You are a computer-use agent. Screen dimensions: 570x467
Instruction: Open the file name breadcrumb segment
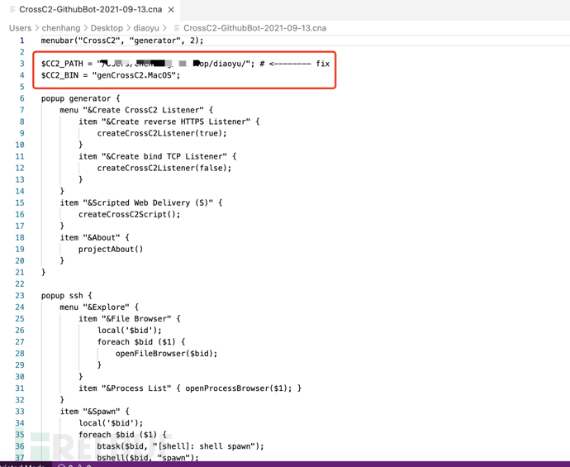tap(254, 28)
